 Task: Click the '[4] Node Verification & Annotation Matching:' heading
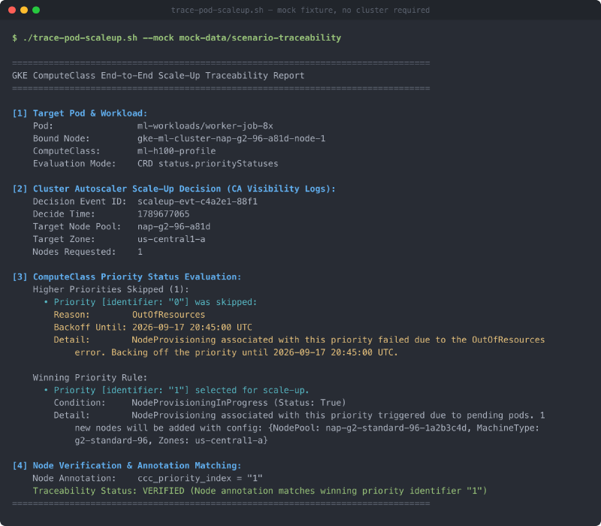point(127,465)
